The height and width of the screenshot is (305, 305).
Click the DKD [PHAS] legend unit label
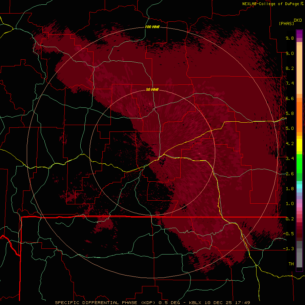pos(290,22)
